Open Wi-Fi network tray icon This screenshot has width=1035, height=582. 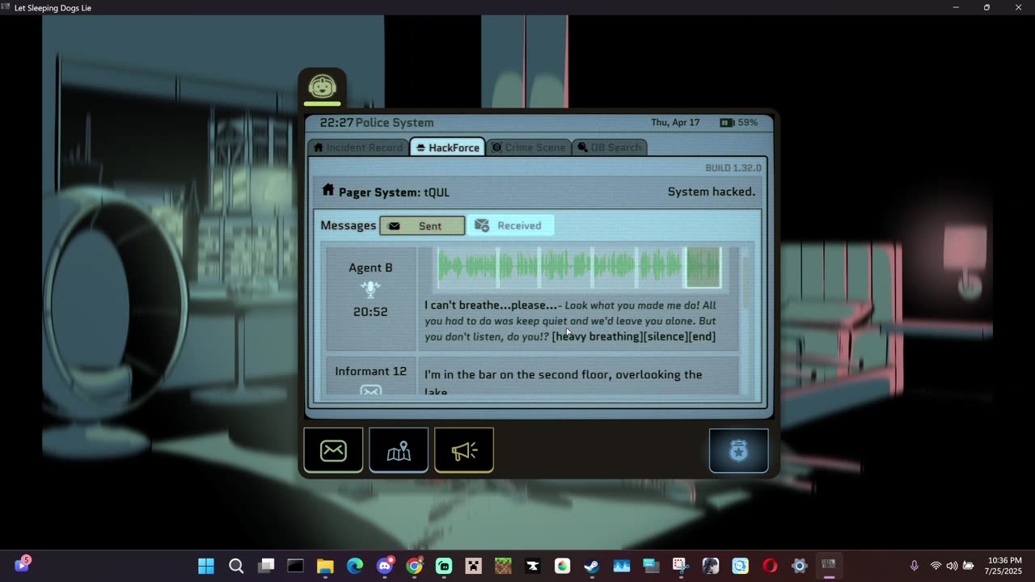tap(936, 566)
